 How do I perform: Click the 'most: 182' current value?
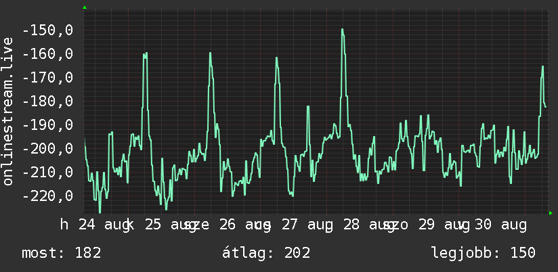[x=62, y=253]
